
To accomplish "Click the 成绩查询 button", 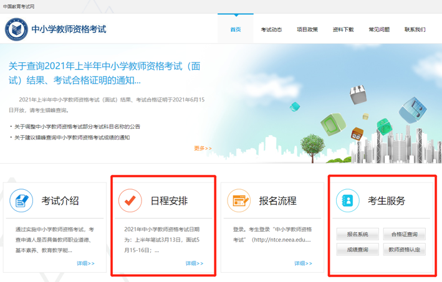I will 357,250.
